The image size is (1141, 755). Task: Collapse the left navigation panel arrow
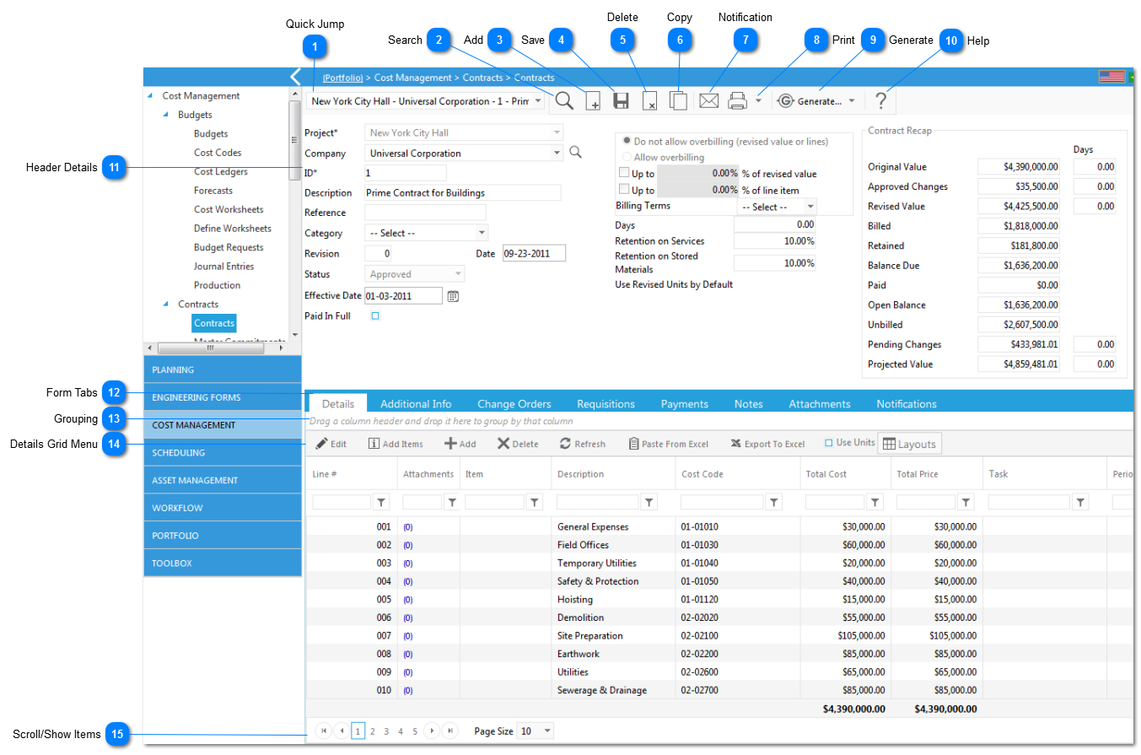[x=295, y=77]
